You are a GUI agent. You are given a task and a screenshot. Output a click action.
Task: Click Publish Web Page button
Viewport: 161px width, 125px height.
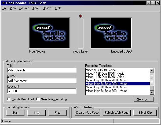pyautogui.click(x=117, y=113)
